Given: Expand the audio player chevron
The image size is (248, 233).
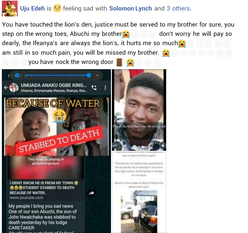Looking at the screenshot, I should click(x=97, y=75).
